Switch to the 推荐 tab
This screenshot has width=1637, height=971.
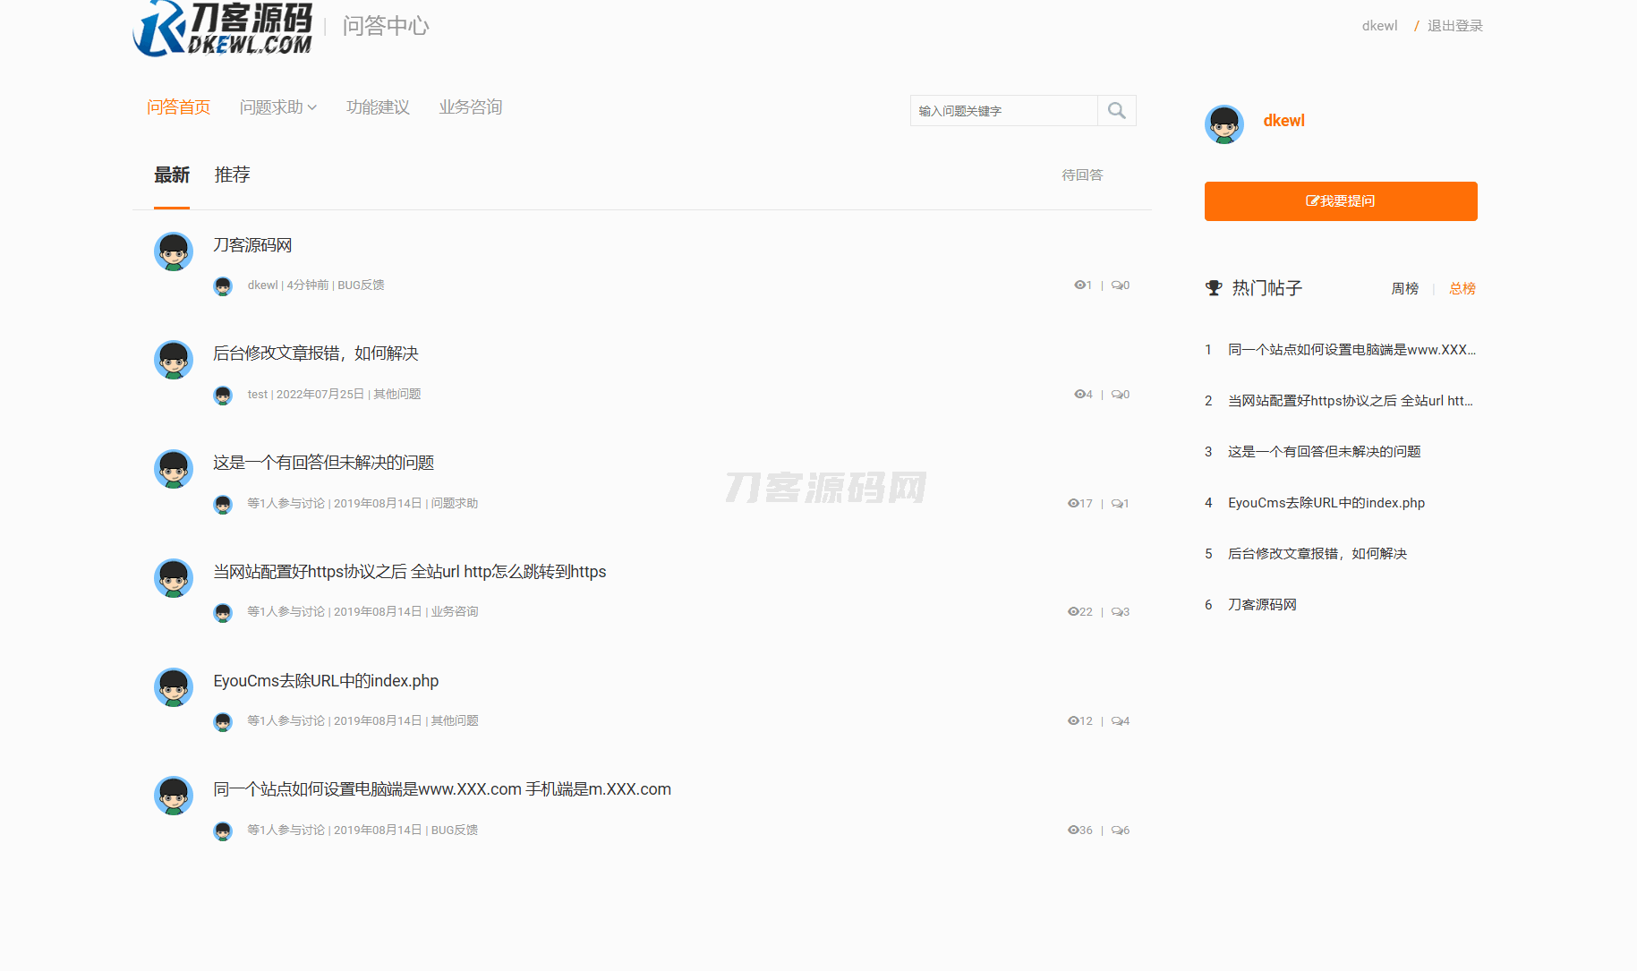[x=232, y=175]
